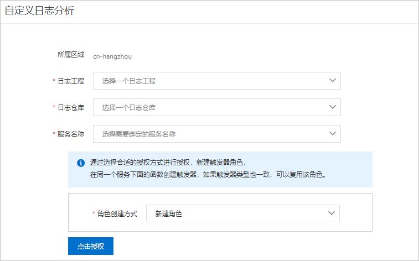Image resolution: width=419 pixels, height=261 pixels.
Task: Click the blue info icon in notice
Action: 81,163
